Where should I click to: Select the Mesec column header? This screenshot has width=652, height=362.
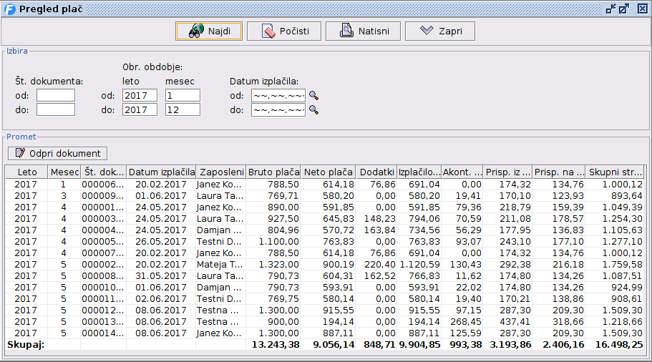(63, 172)
